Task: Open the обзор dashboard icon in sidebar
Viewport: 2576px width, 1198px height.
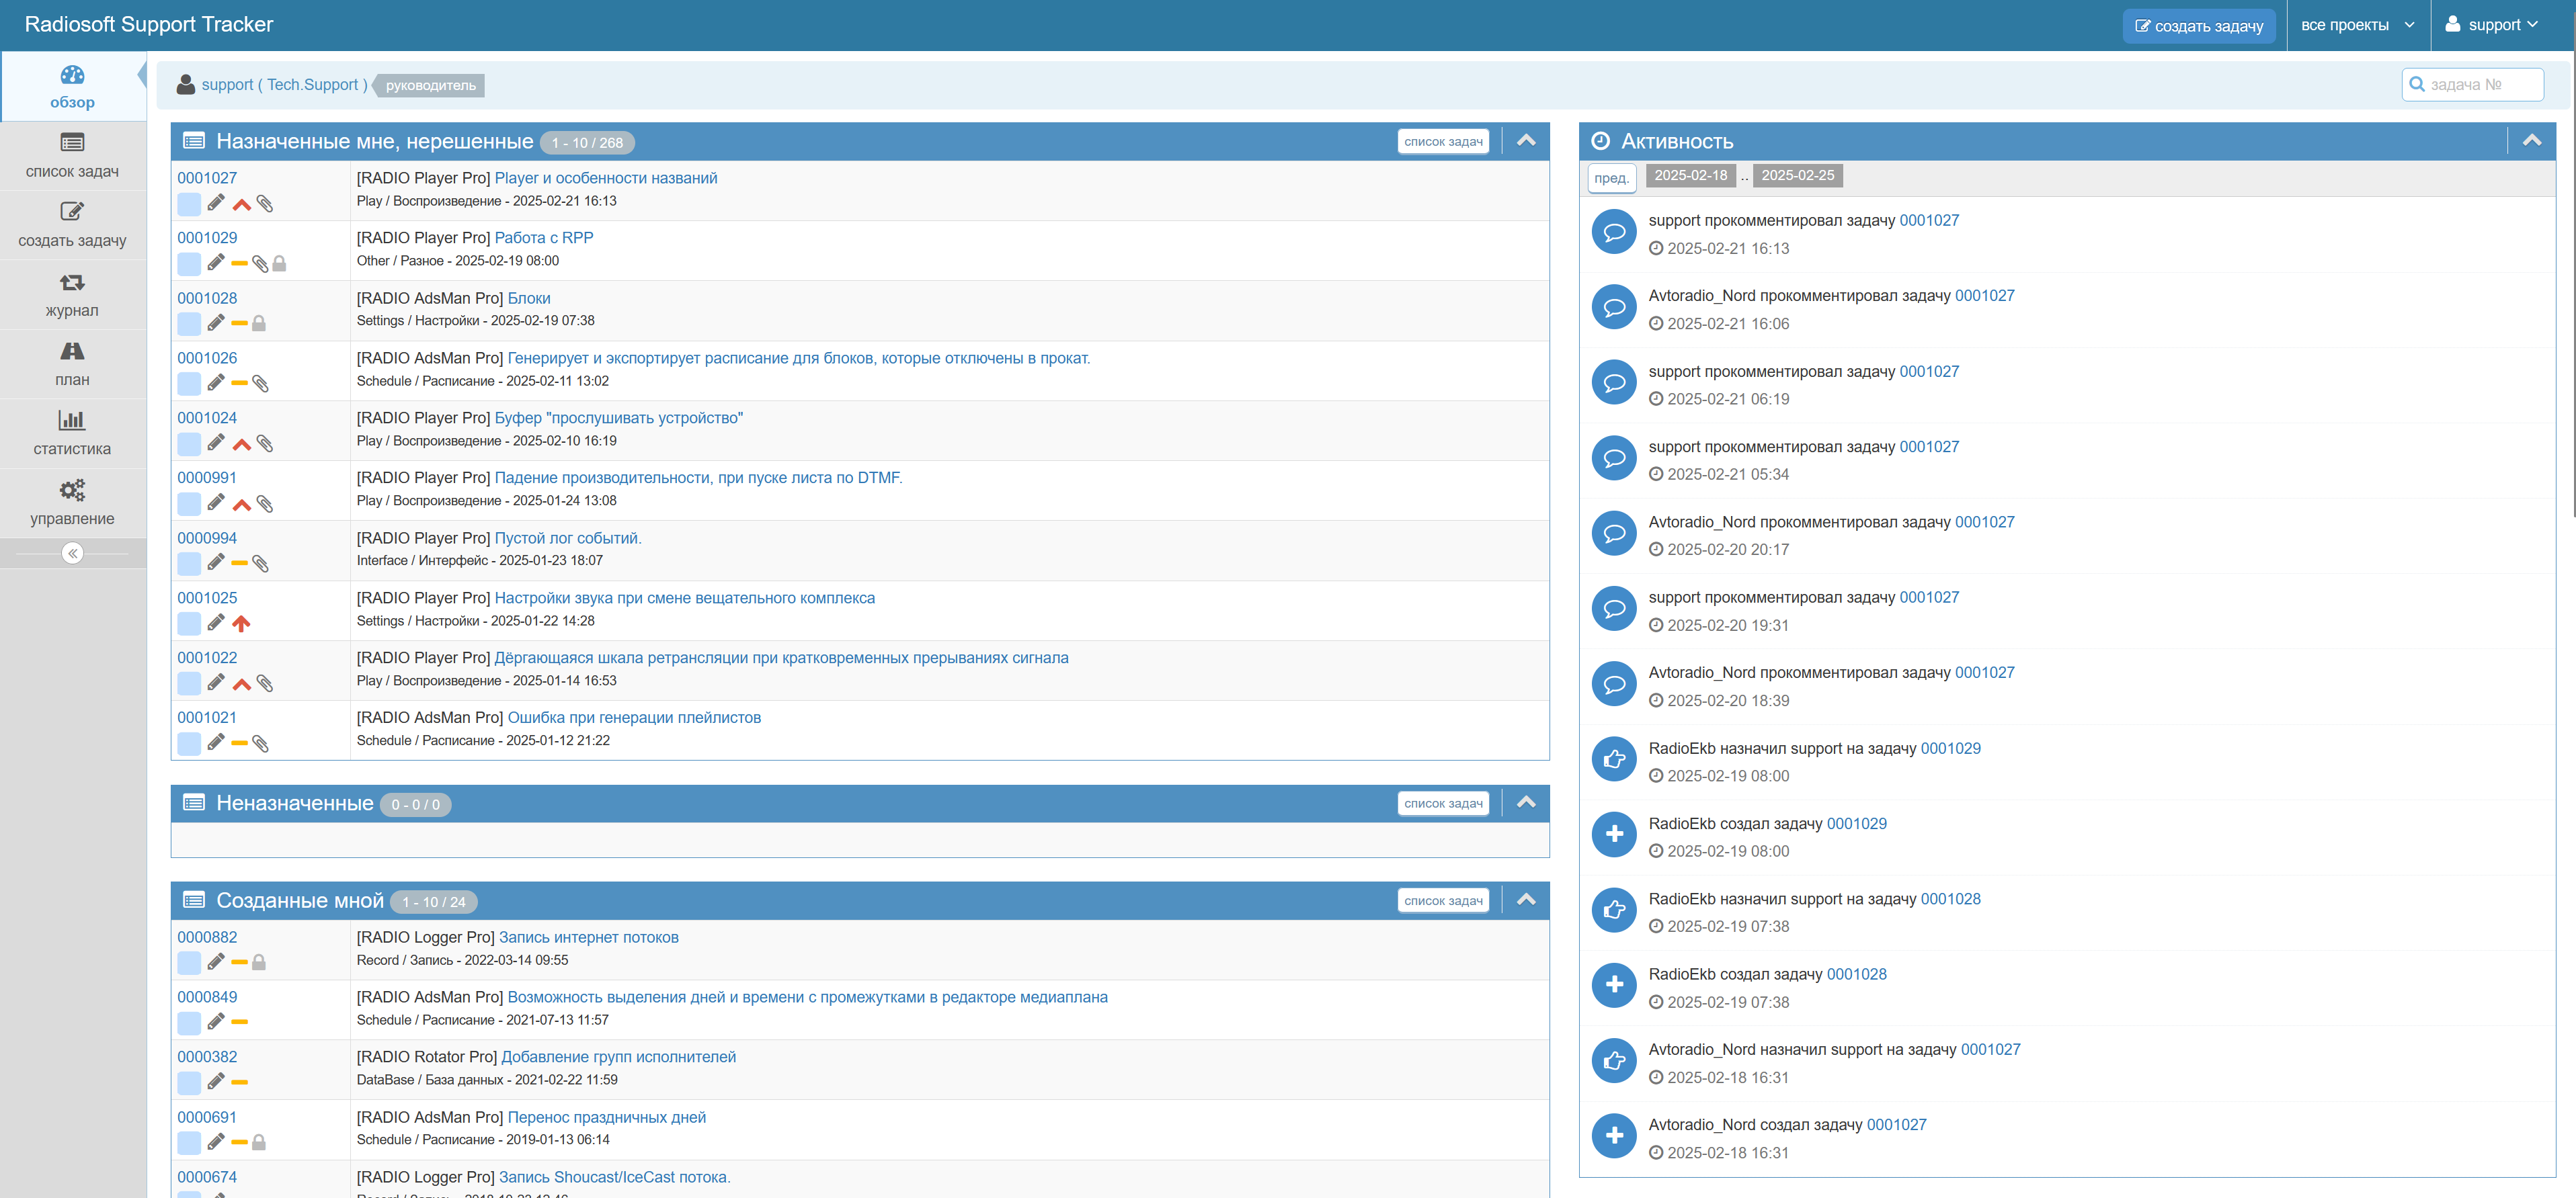Action: click(72, 75)
